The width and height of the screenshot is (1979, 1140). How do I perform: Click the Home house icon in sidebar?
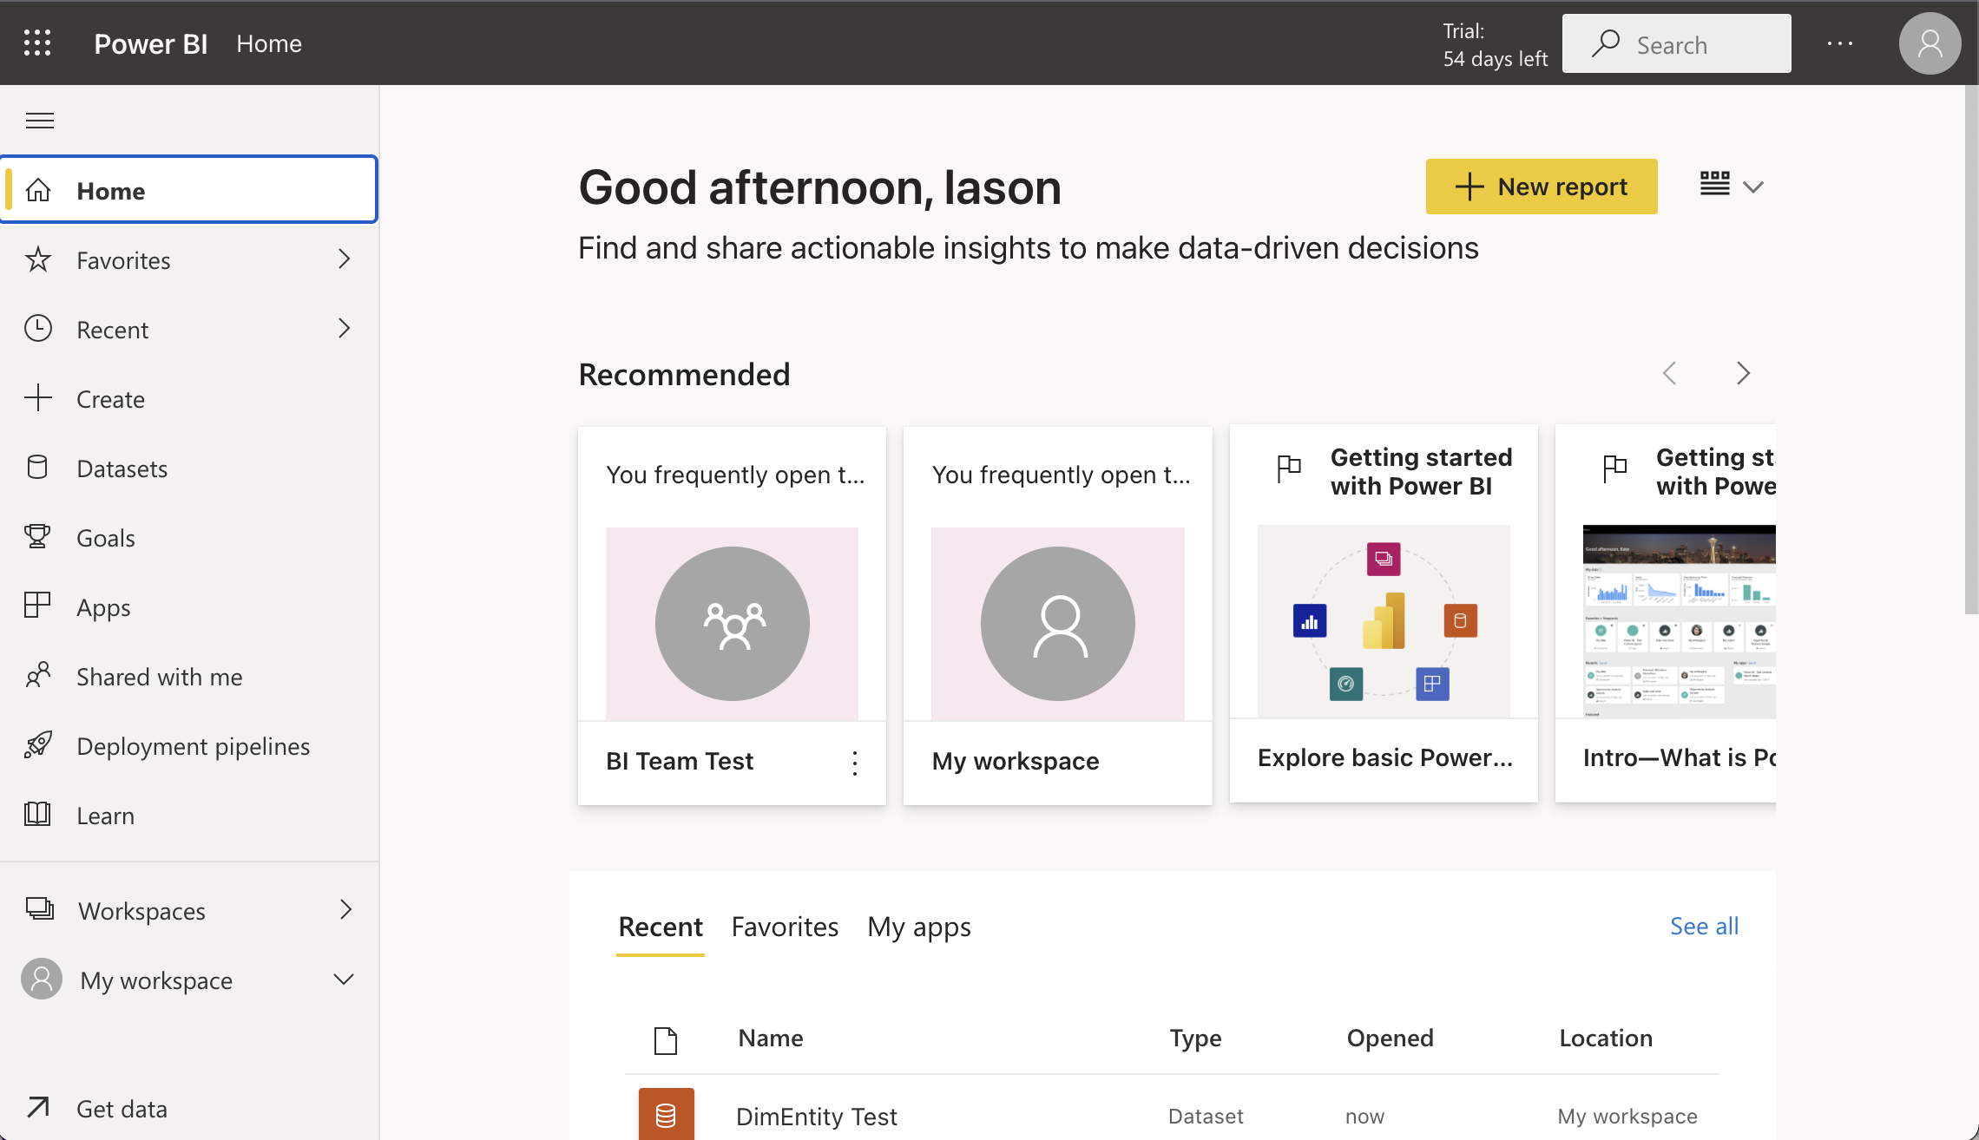(38, 190)
